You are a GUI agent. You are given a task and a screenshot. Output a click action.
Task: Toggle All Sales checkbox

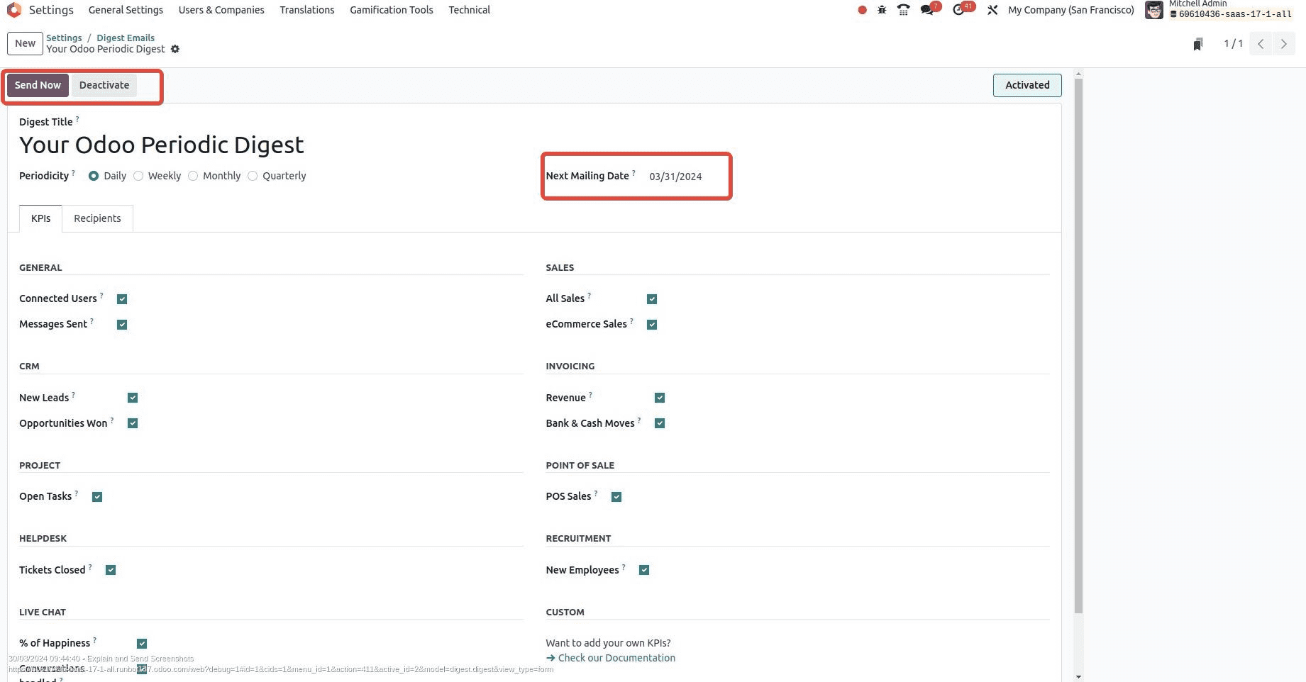coord(652,299)
